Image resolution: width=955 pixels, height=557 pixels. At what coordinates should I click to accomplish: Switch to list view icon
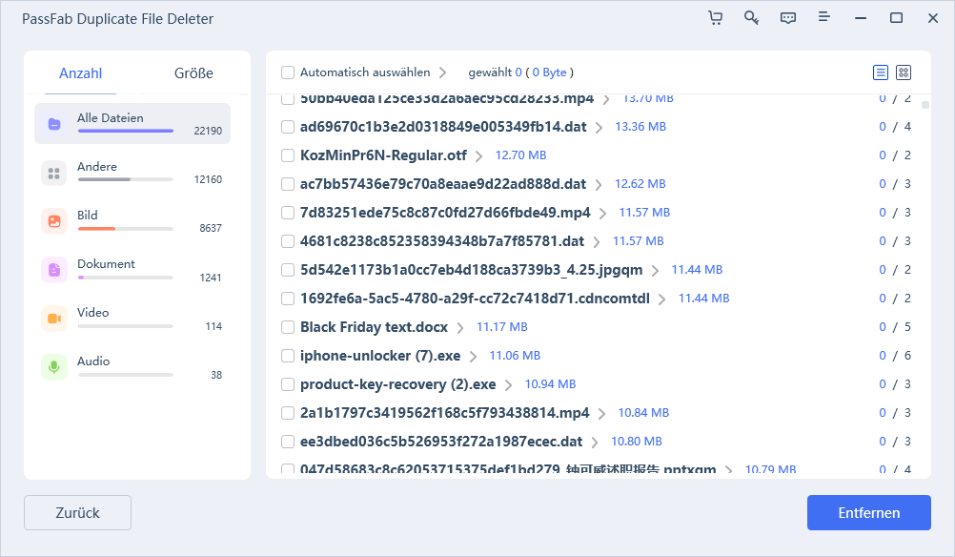point(881,72)
